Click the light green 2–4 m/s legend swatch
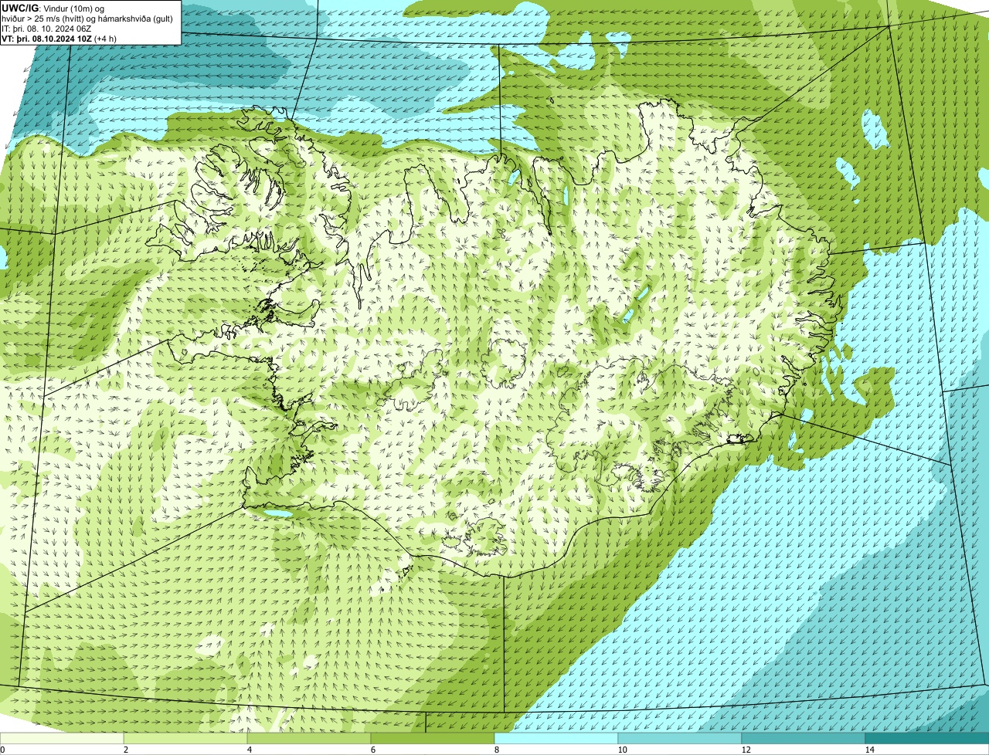 pos(185,739)
